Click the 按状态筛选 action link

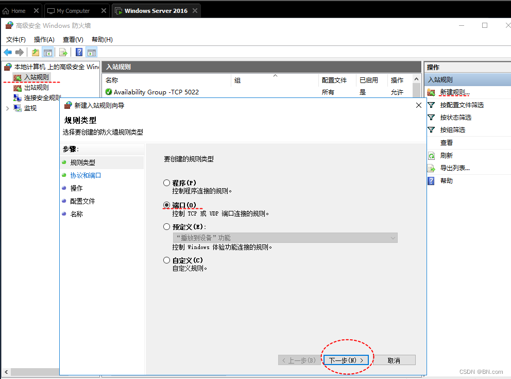(455, 118)
